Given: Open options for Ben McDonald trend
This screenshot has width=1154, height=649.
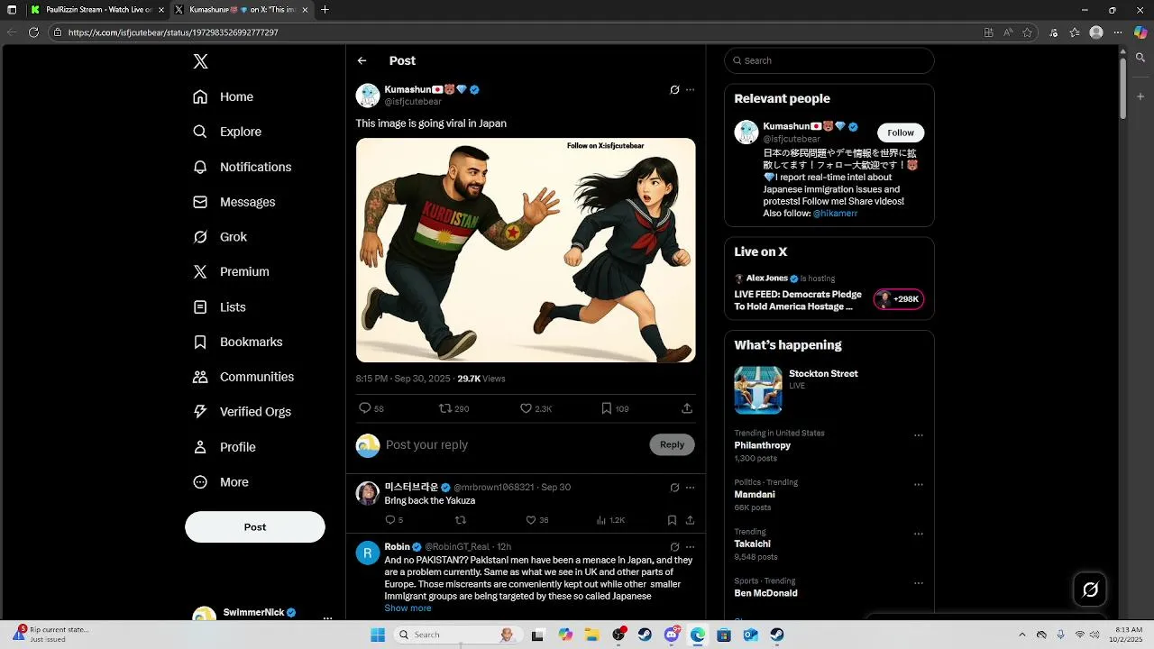Looking at the screenshot, I should tap(919, 583).
